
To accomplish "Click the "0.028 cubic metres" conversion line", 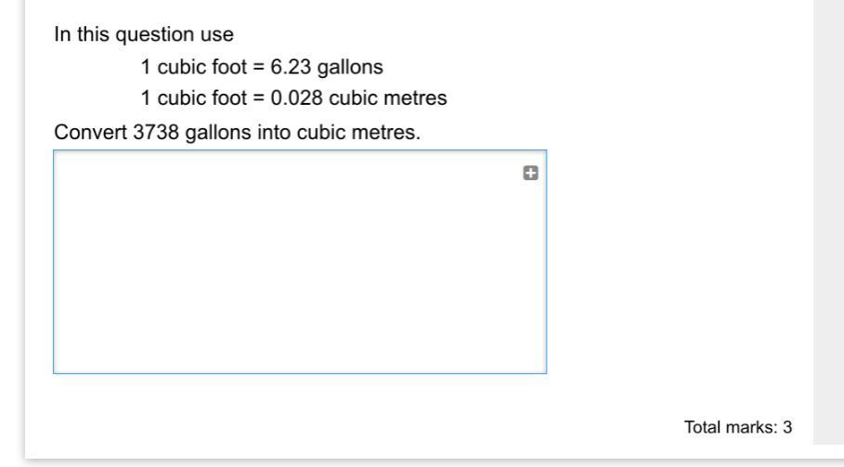I will coord(294,97).
